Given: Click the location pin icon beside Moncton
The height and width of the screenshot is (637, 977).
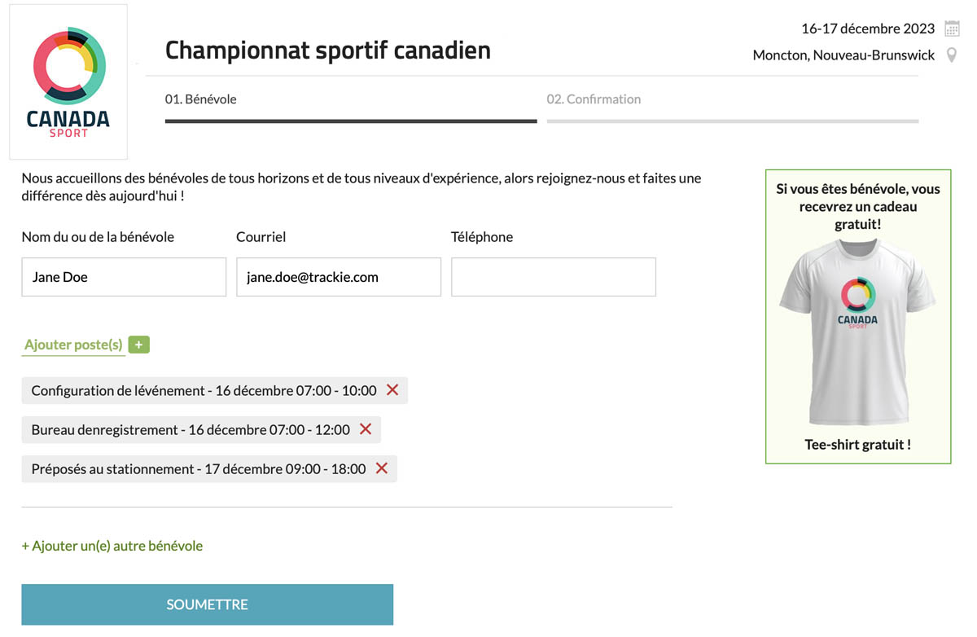Looking at the screenshot, I should coord(952,55).
